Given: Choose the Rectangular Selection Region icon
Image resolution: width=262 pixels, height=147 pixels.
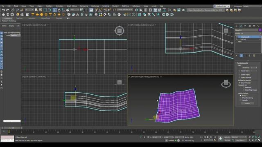Looking at the screenshot, I should click(x=45, y=10).
